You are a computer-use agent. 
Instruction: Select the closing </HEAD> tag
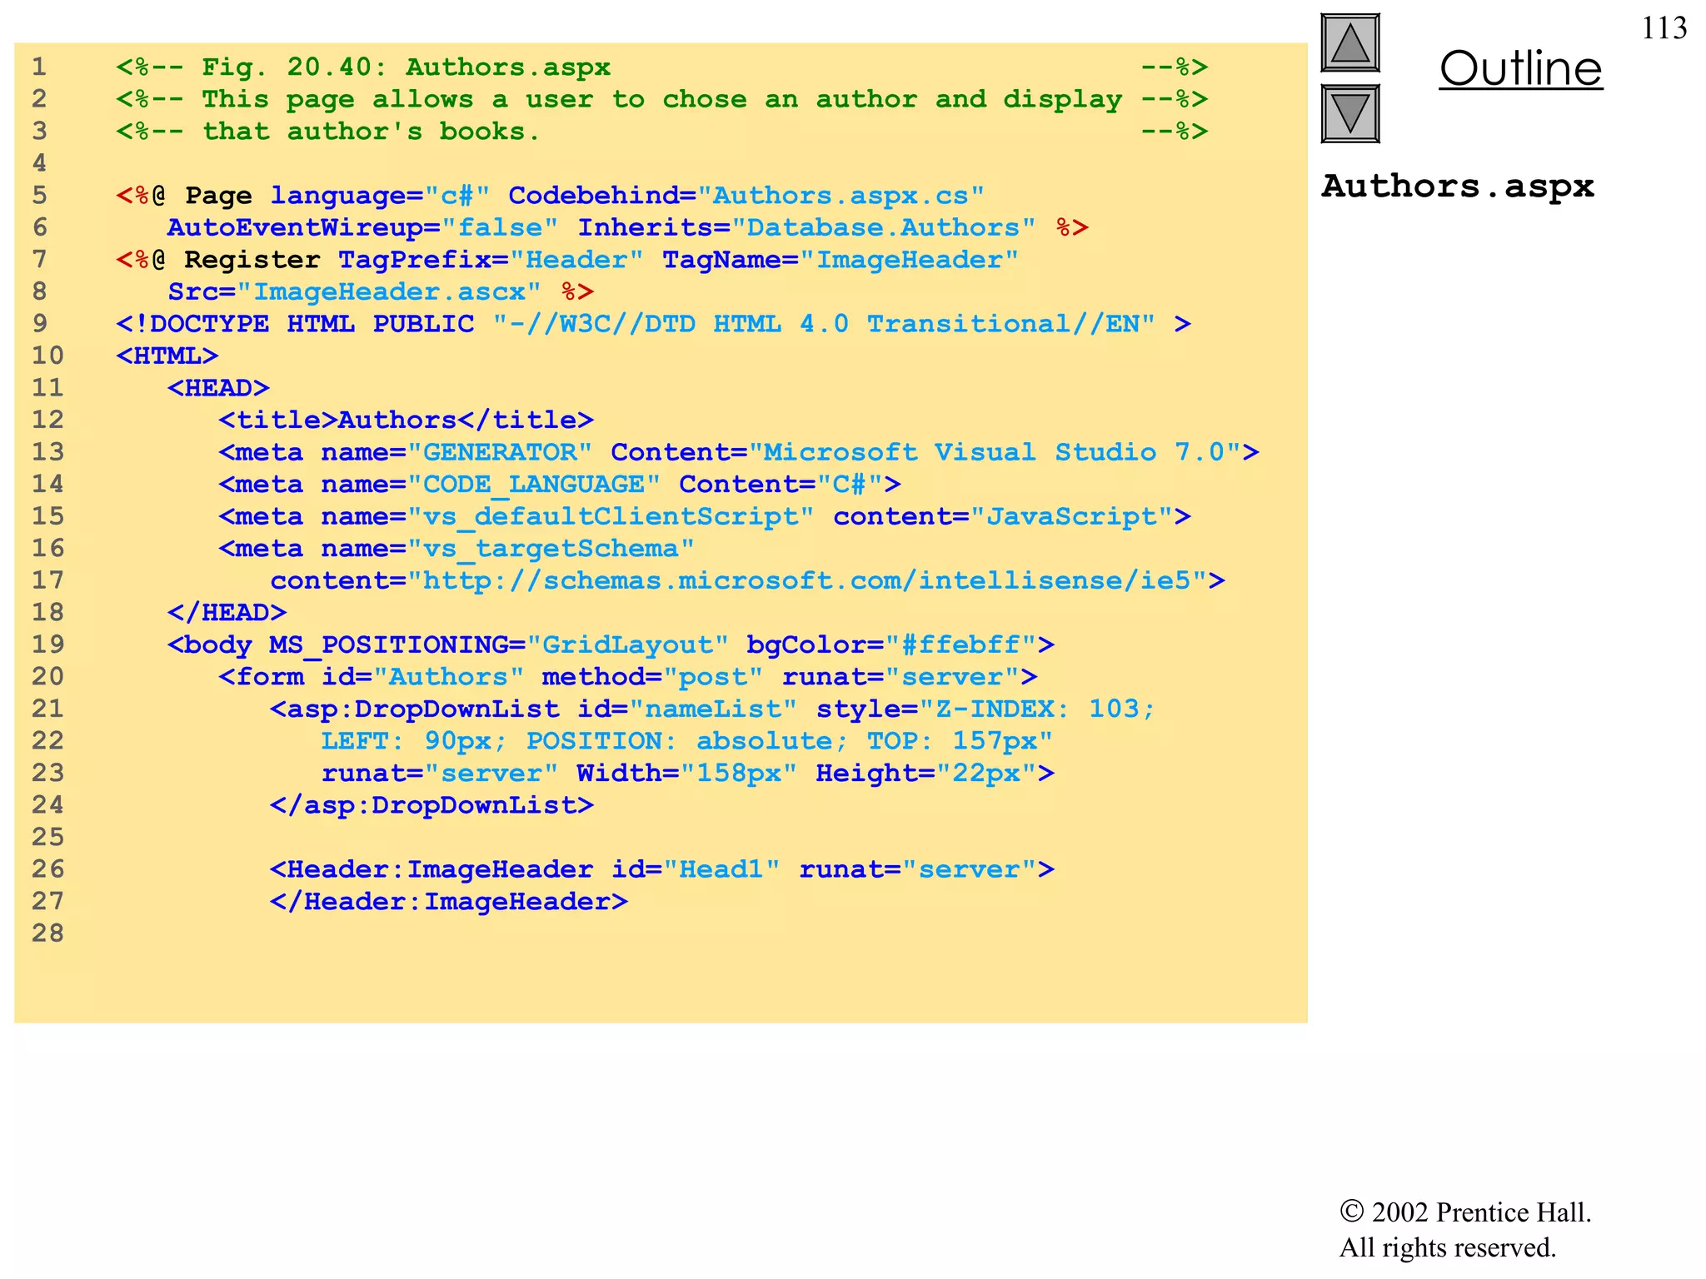tap(227, 613)
